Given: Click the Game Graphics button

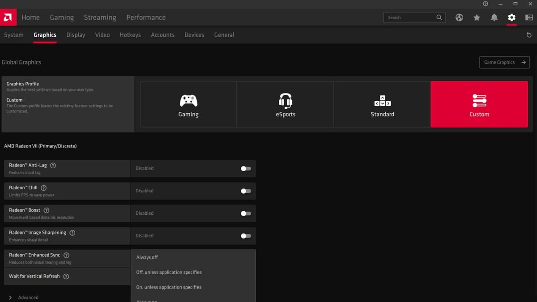Looking at the screenshot, I should [504, 62].
